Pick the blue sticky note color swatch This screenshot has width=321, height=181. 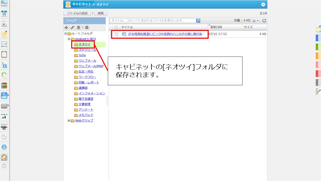[318, 38]
